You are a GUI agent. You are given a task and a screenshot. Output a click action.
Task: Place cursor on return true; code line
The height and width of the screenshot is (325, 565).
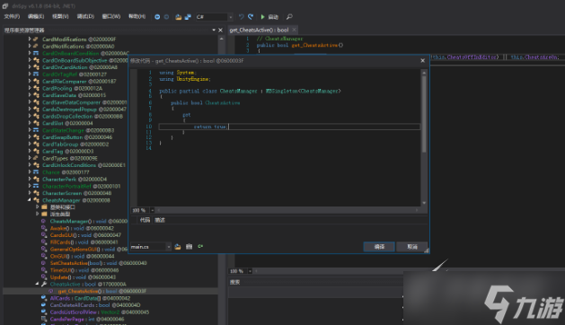point(289,127)
